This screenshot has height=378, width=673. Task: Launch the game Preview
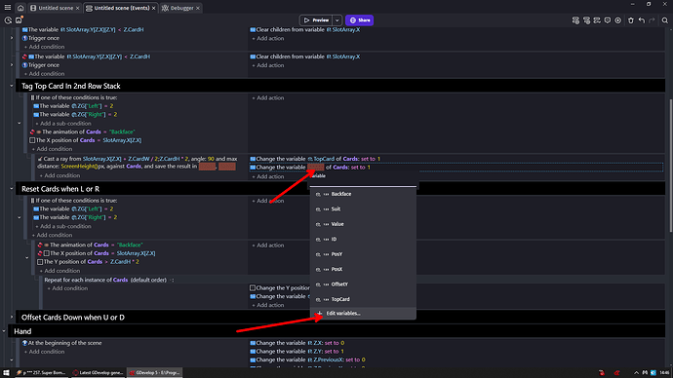click(316, 20)
